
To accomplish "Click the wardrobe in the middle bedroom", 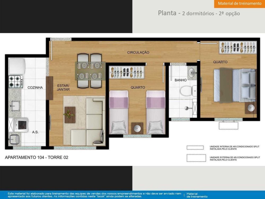I will tap(127, 72).
